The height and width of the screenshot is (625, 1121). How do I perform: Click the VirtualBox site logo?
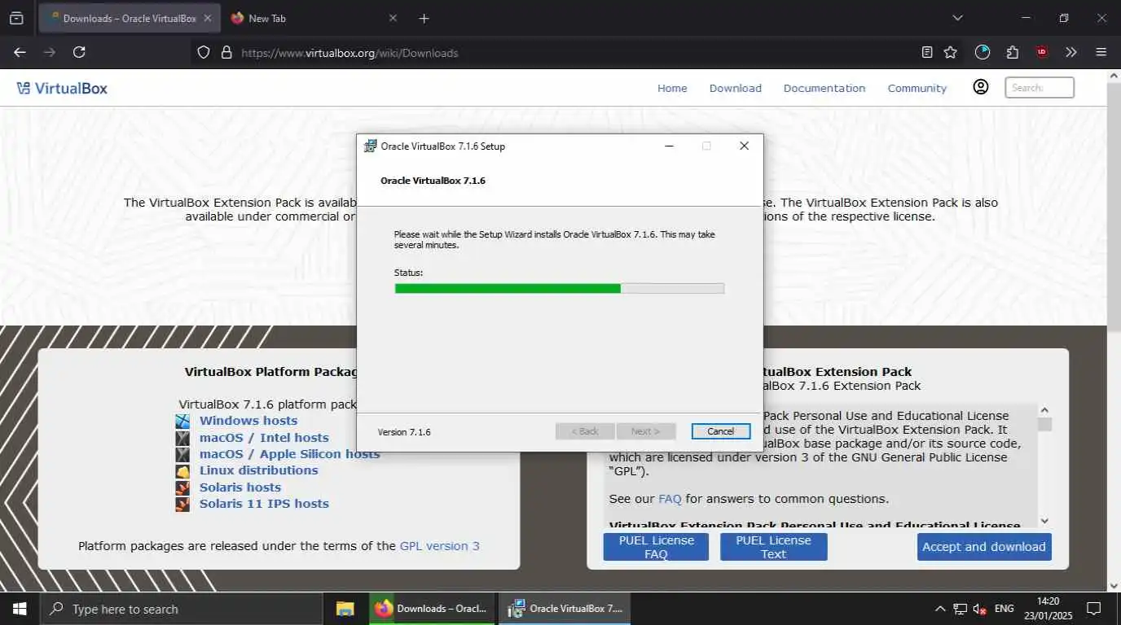pos(62,88)
